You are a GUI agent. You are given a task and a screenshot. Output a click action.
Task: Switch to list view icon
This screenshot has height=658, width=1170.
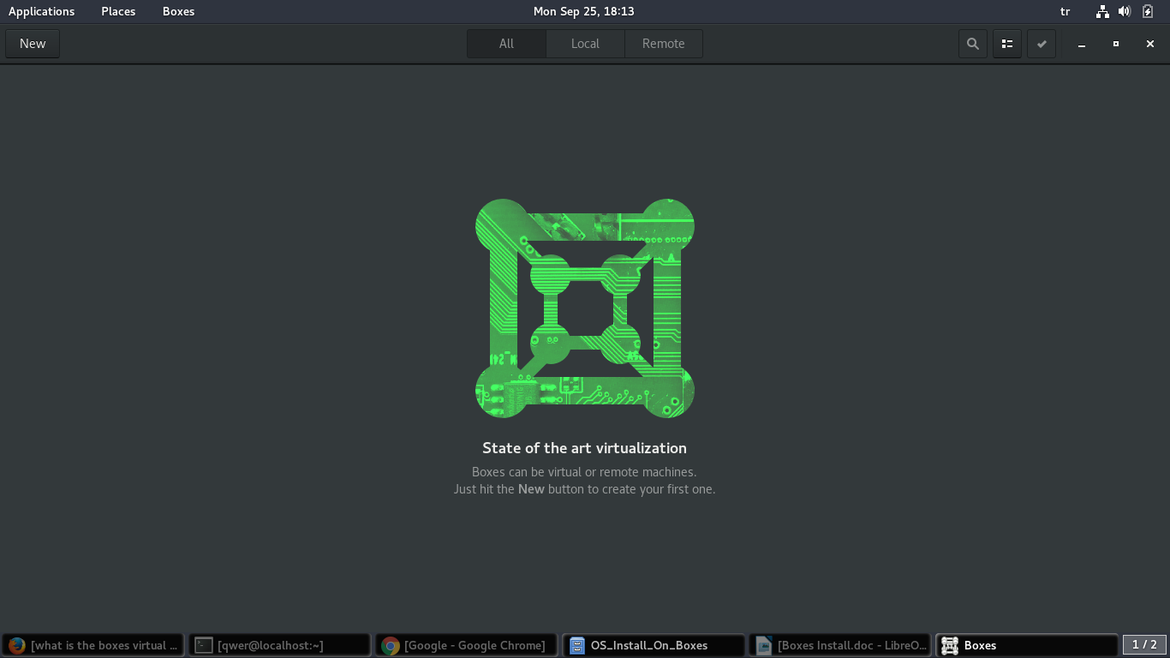coord(1007,44)
